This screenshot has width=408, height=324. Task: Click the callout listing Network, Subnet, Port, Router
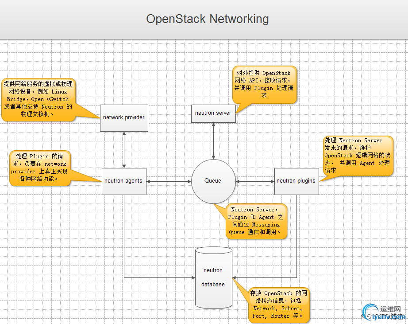point(279,304)
